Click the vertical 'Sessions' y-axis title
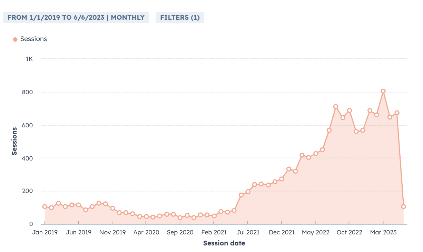Viewport: 423px width, 252px height. coord(14,141)
